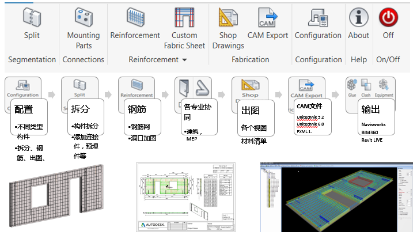Screen dimensions: 417x235
Task: Click the Shop workflow step button
Action: point(249,88)
